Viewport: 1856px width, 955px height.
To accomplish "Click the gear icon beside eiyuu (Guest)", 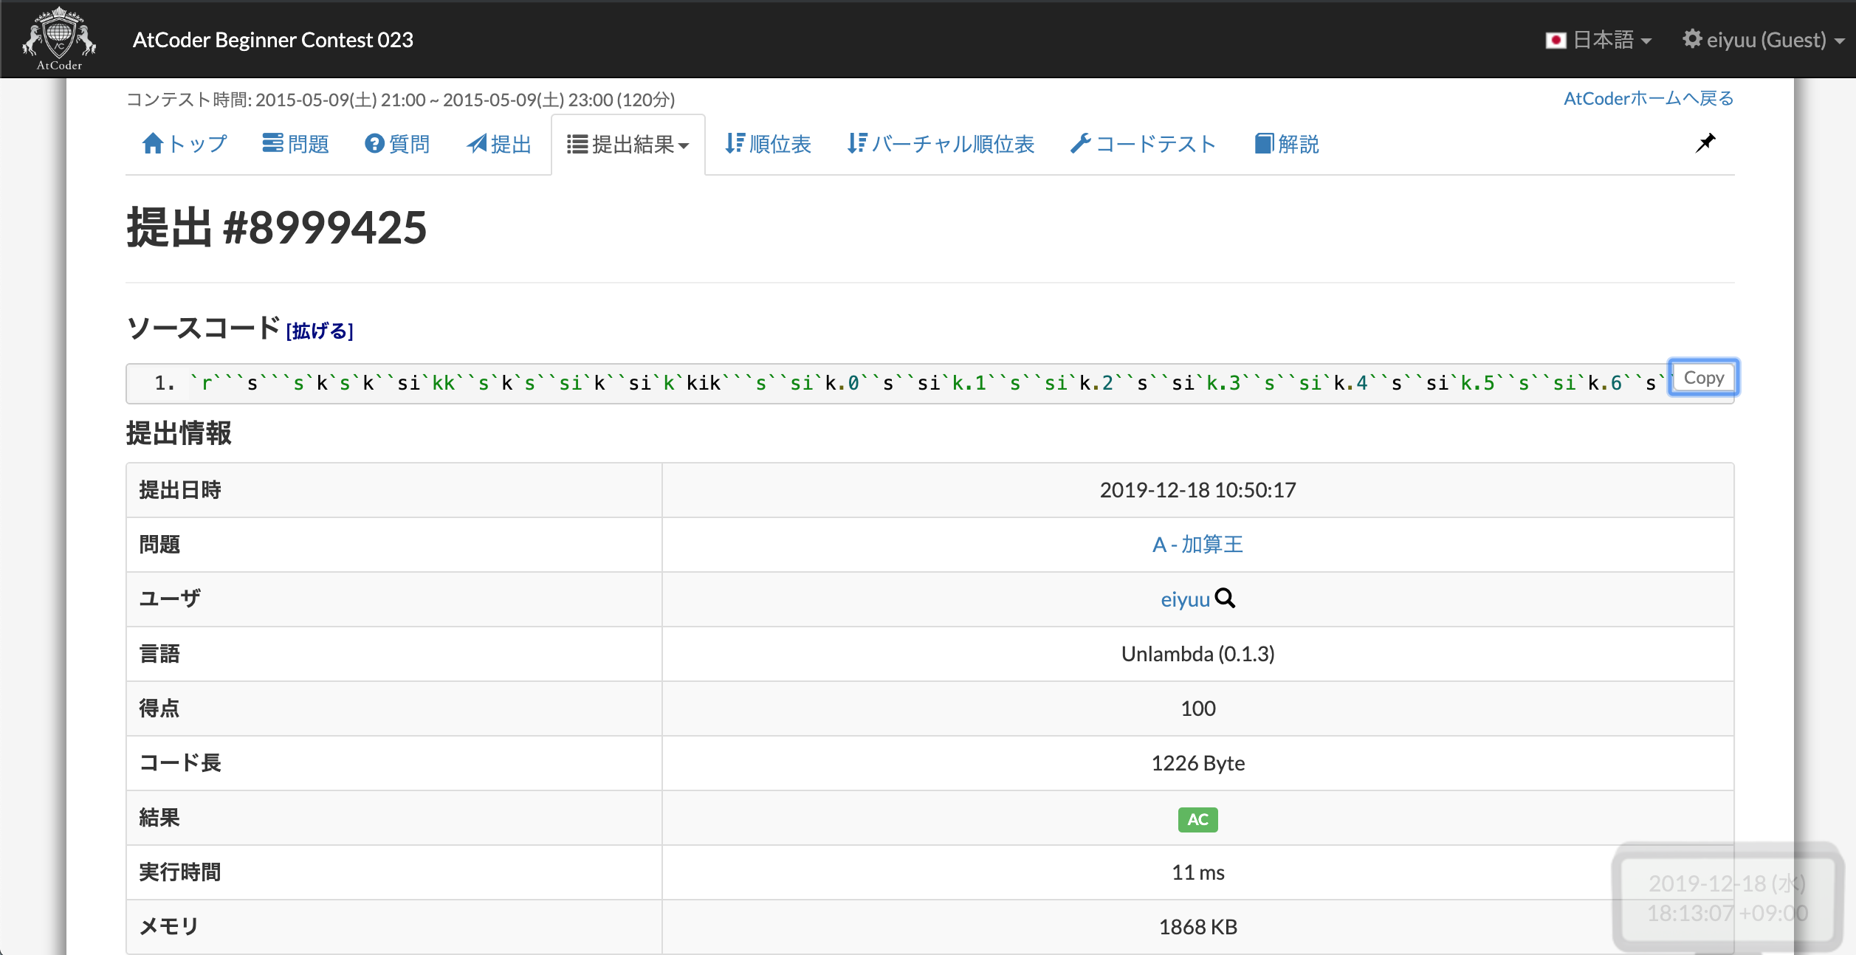I will (x=1691, y=38).
